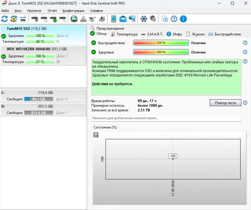Select the C: partition entry
This screenshot has height=210, width=251.
(x=43, y=96)
